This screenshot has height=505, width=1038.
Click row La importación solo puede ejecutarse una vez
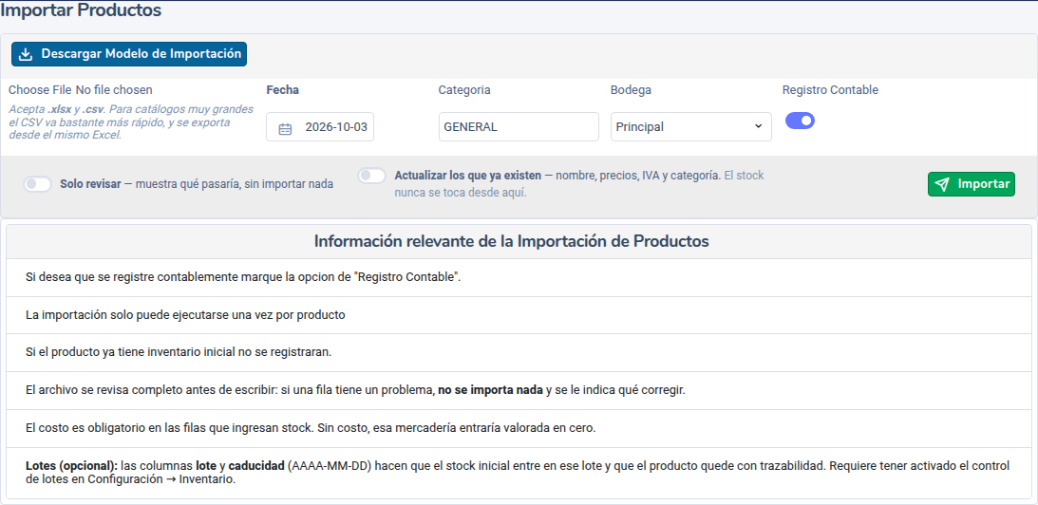pos(519,315)
